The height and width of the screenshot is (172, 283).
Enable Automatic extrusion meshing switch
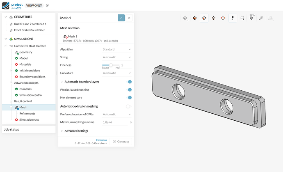tap(129, 106)
